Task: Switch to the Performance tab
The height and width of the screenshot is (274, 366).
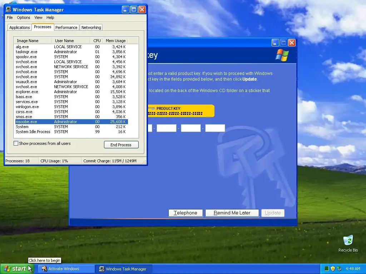Action: [66, 27]
